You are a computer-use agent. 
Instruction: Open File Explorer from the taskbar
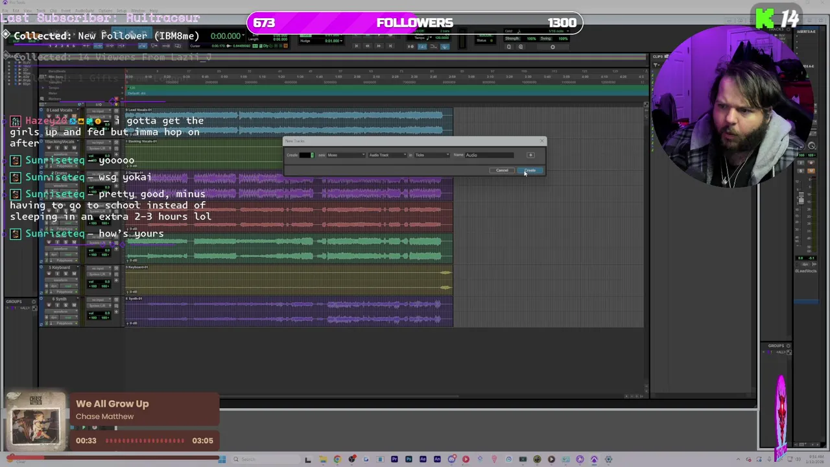[x=322, y=459]
